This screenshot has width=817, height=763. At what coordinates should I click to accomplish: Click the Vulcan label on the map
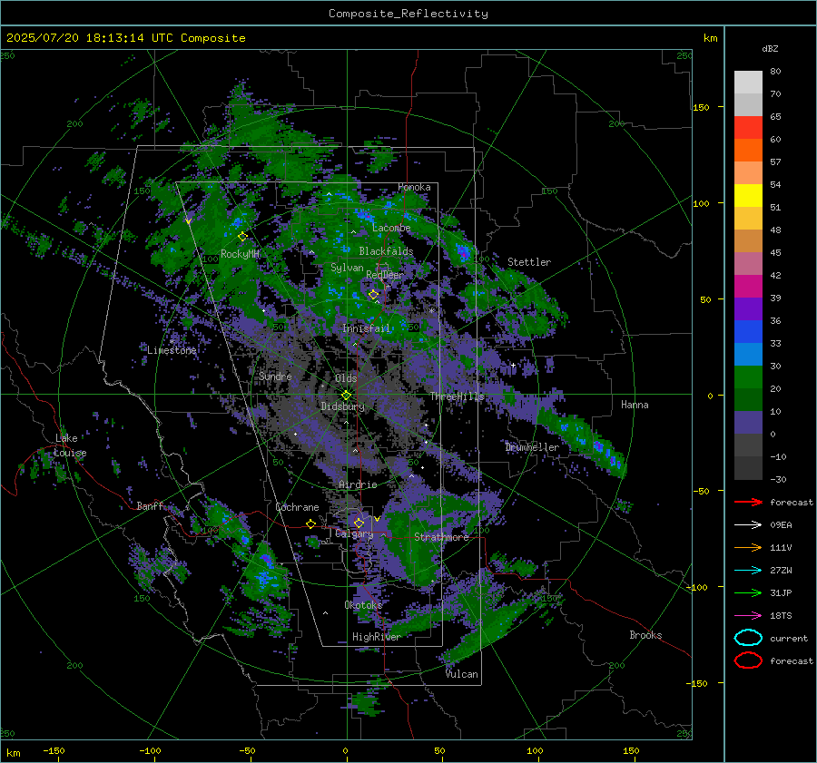coord(462,674)
